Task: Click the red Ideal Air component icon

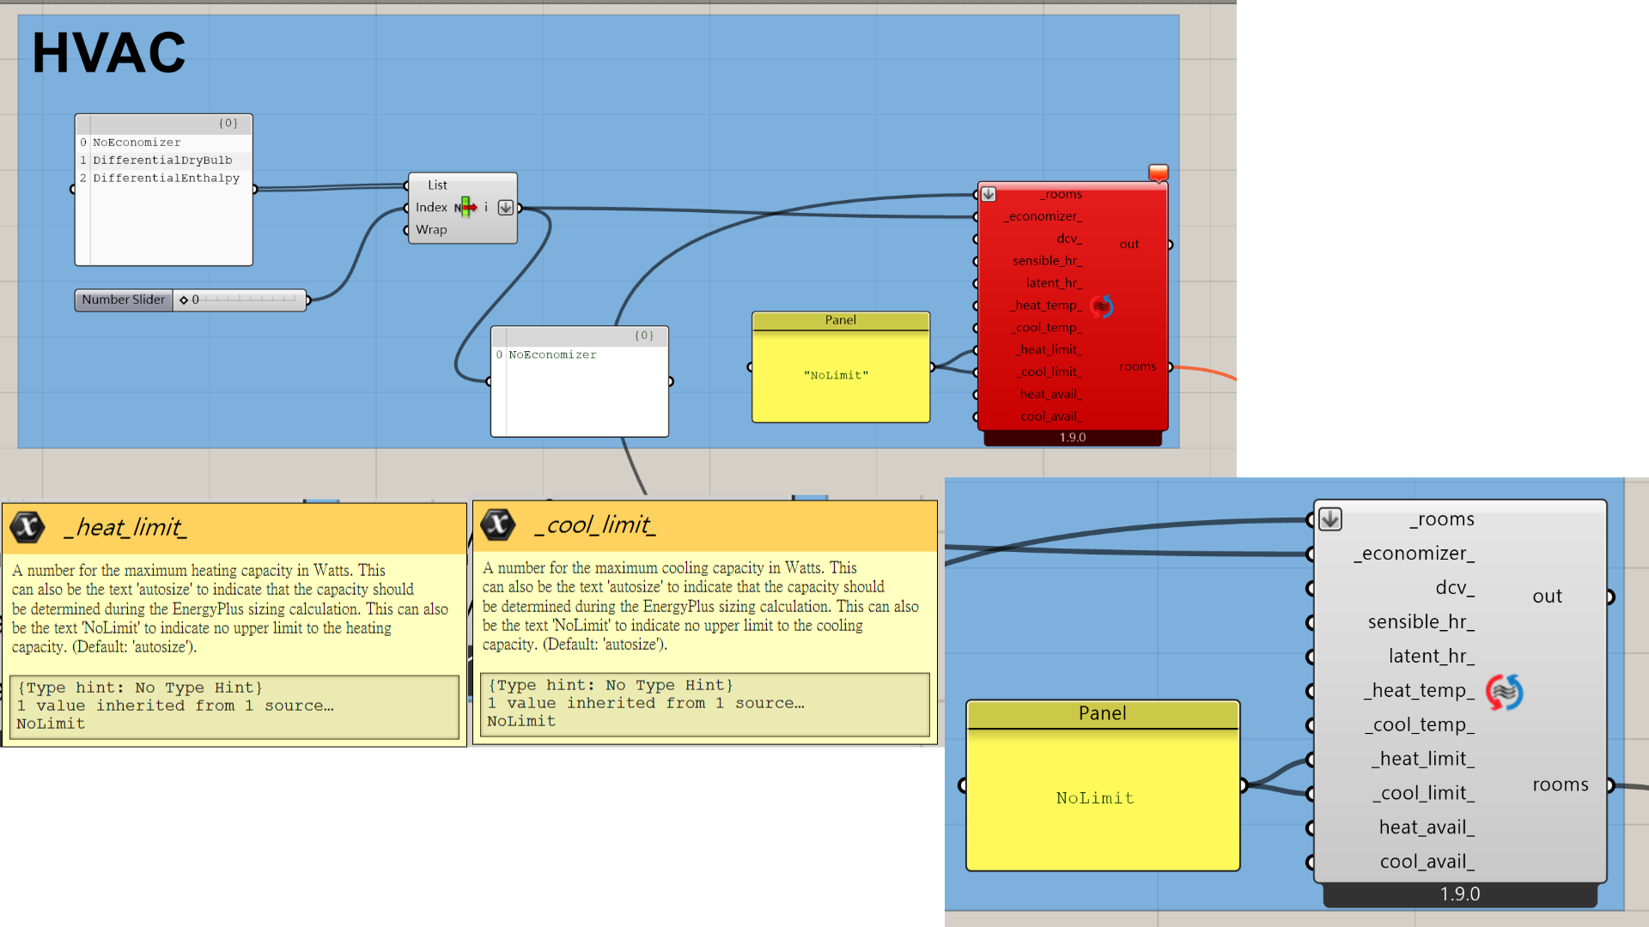Action: (x=1102, y=306)
